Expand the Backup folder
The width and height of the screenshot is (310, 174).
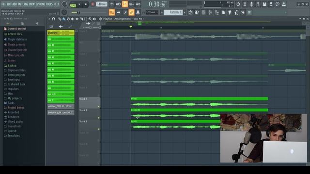(x=10, y=66)
